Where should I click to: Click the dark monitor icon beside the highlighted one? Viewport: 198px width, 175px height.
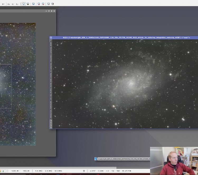coord(28,4)
